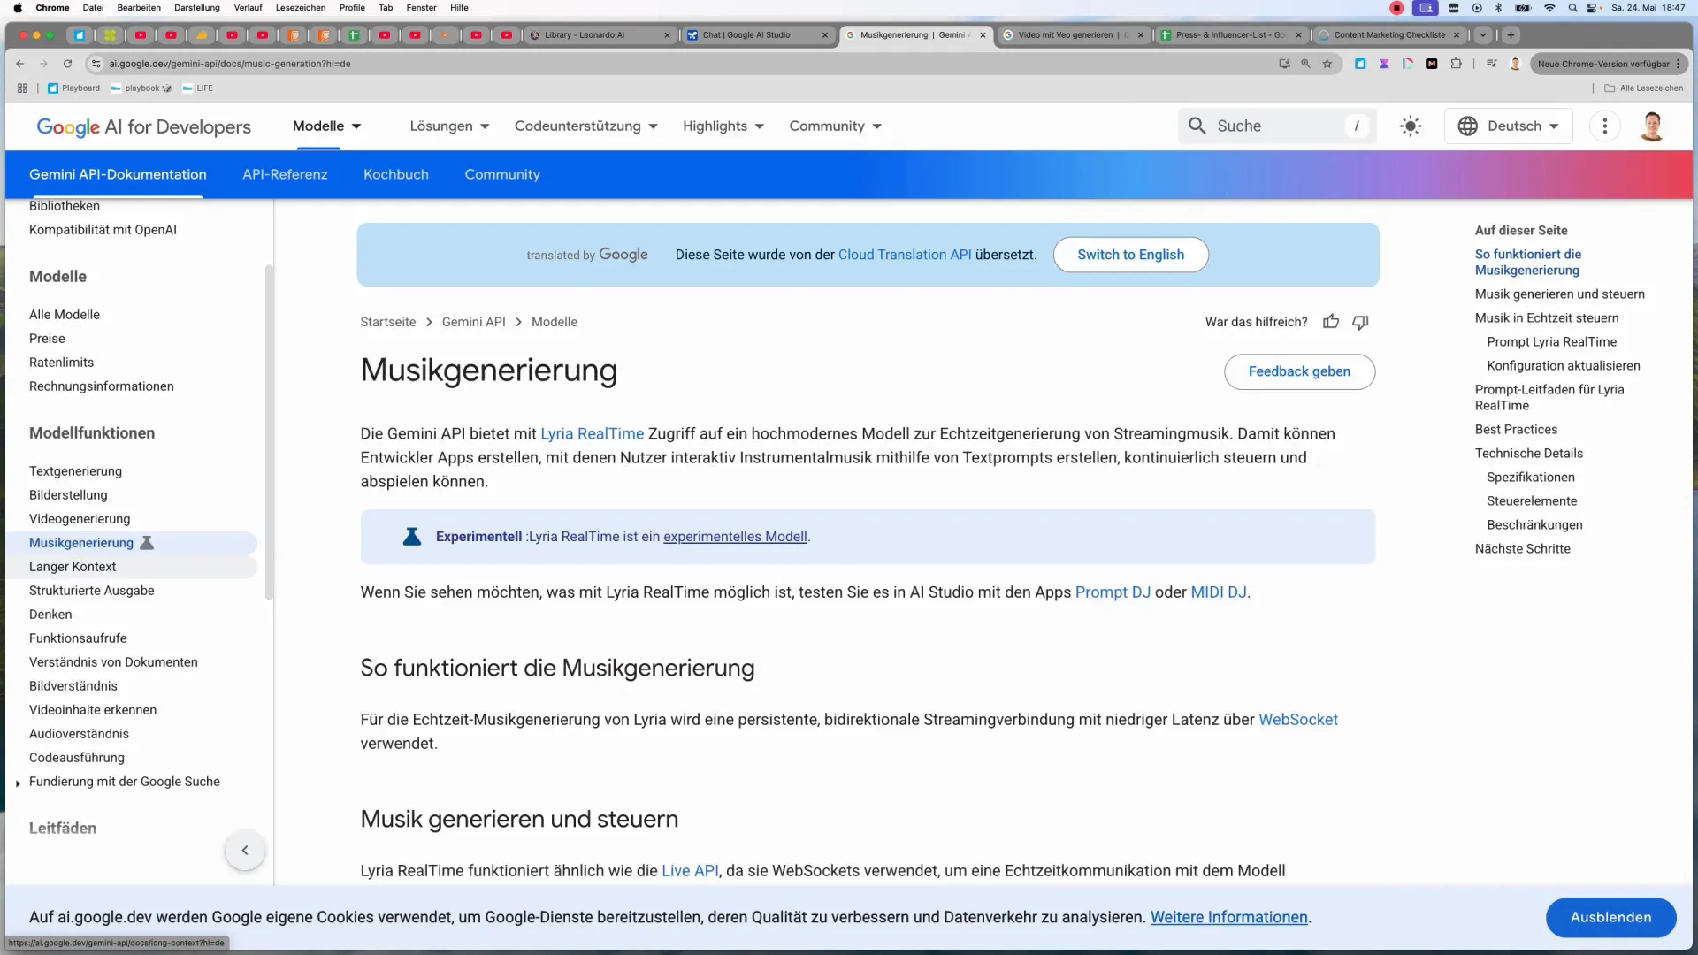
Task: Toggle the light/dark theme sun icon
Action: (1411, 126)
